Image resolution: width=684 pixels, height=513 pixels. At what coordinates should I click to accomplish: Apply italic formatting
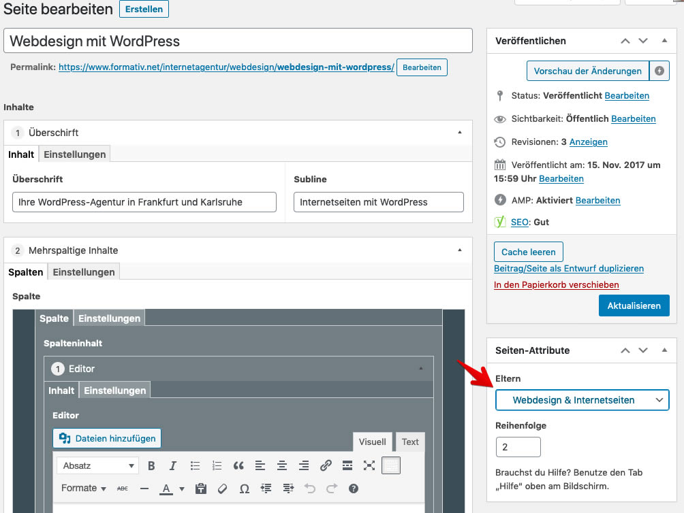coord(171,465)
